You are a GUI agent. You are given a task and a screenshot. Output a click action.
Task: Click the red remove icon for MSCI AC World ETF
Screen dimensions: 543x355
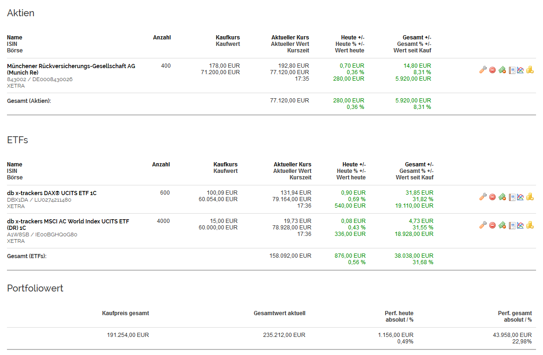coord(492,225)
